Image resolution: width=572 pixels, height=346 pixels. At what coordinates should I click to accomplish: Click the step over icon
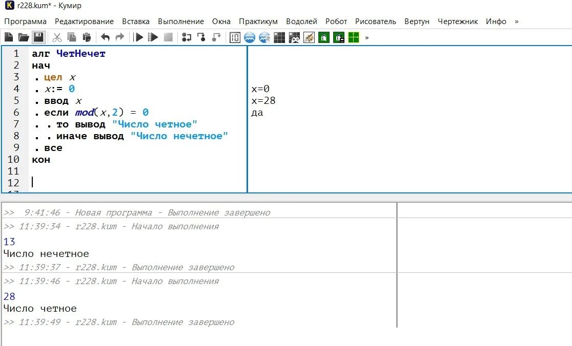pos(187,37)
